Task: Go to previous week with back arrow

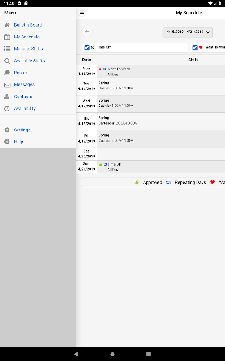Action: pyautogui.click(x=87, y=31)
